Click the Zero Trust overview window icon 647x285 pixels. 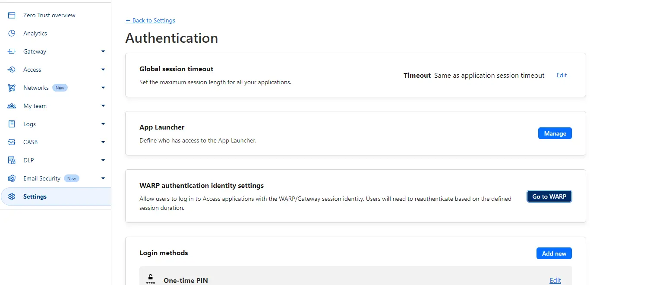click(x=12, y=15)
